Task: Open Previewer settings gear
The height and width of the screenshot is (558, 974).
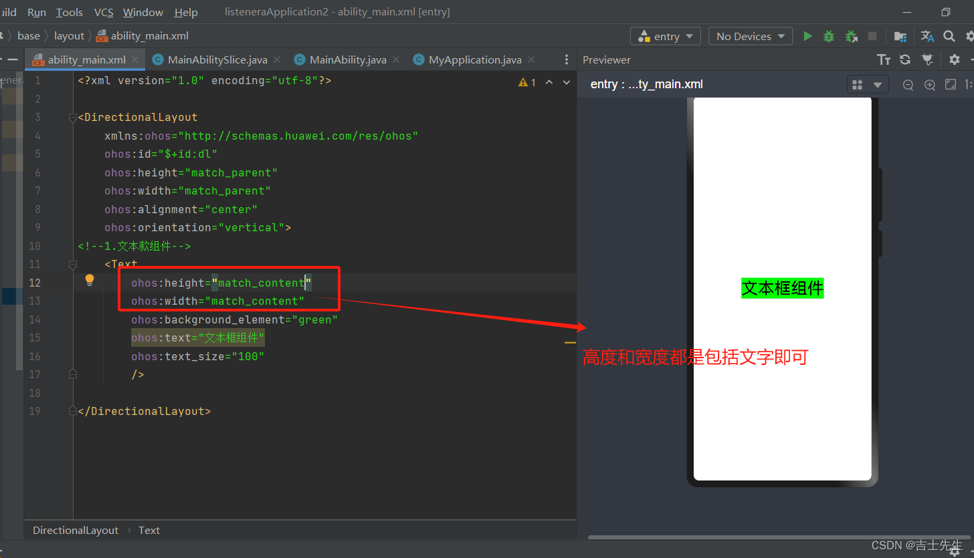Action: [955, 59]
